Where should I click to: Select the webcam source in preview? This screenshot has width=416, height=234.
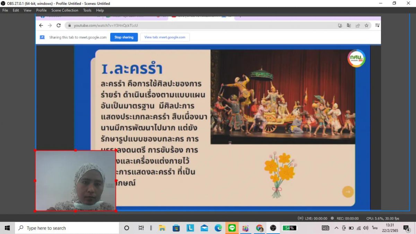click(x=76, y=180)
